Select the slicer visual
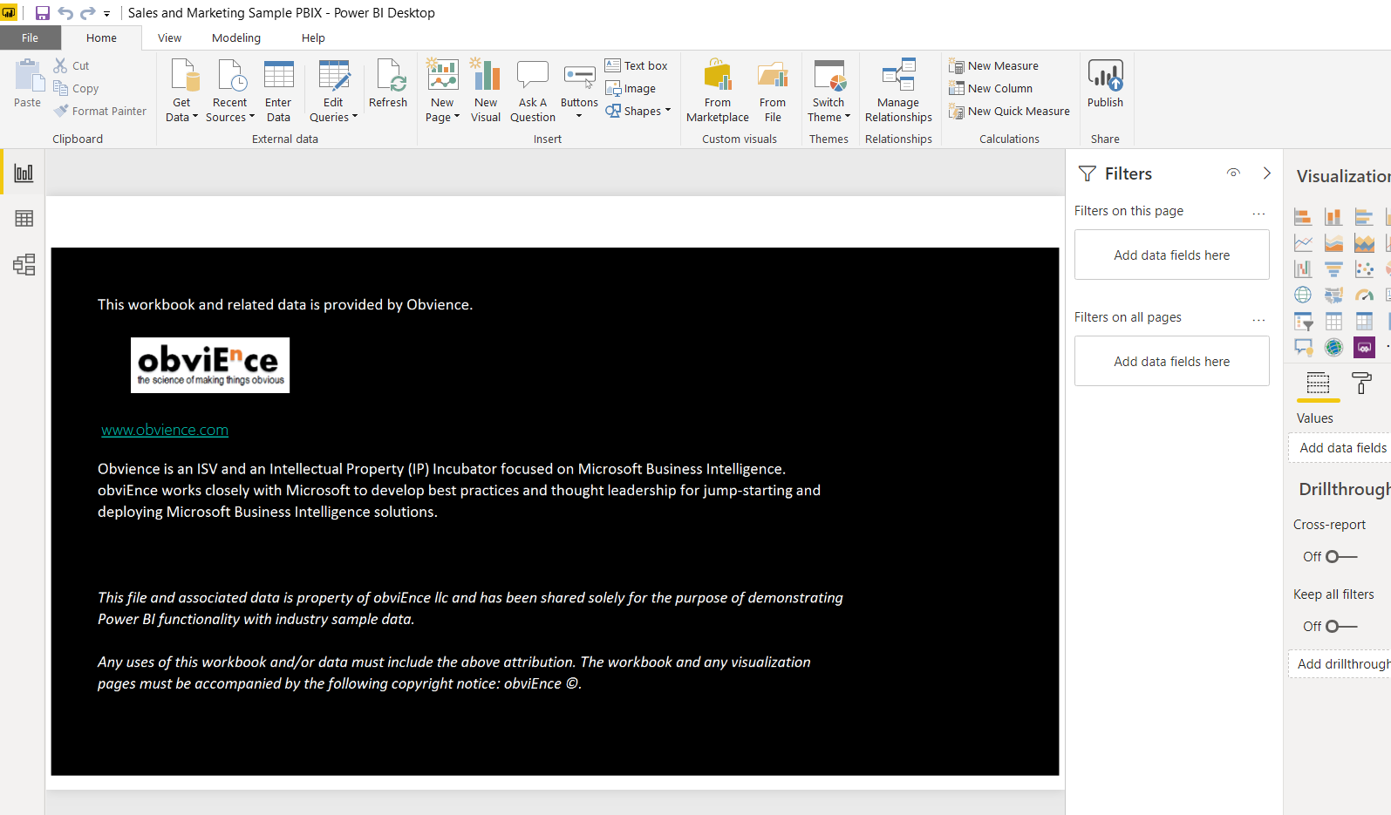 pos(1303,322)
